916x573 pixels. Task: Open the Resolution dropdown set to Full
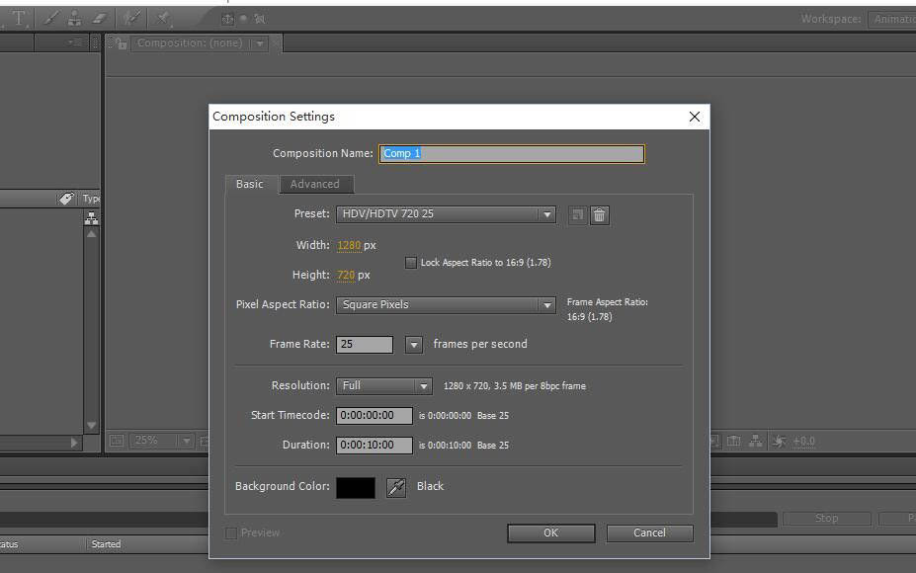tap(384, 386)
